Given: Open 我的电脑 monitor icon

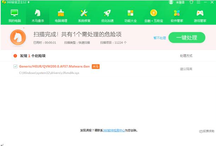Looking at the screenshot, I should pos(14,13).
